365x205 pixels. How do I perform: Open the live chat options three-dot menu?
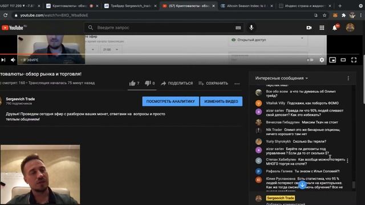348,79
